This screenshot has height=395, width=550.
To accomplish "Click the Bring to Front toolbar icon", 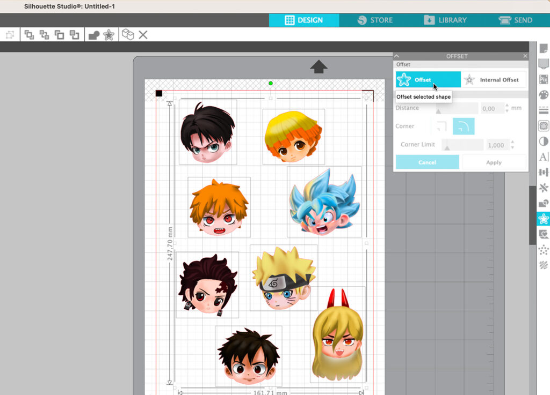I will tap(29, 35).
